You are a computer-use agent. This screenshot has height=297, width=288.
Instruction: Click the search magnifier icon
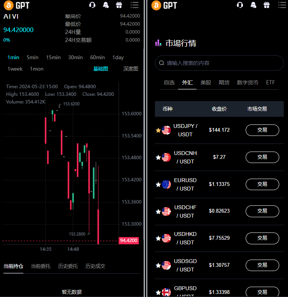[161, 63]
